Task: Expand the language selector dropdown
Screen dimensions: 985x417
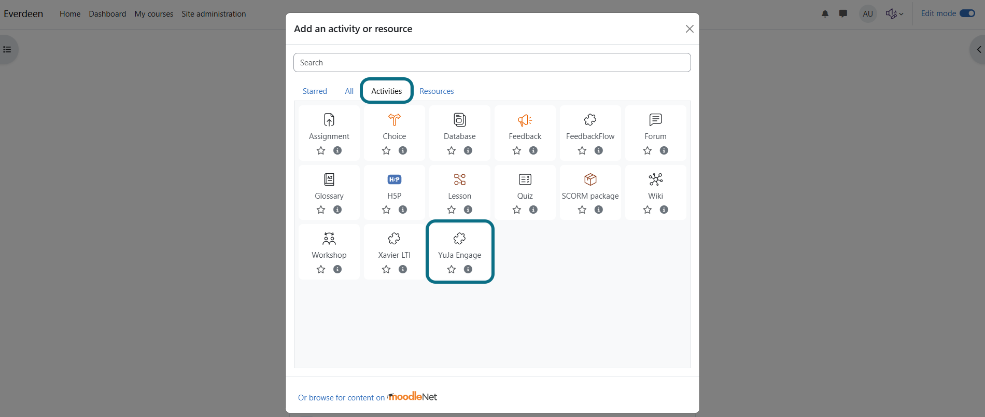Action: pos(895,14)
